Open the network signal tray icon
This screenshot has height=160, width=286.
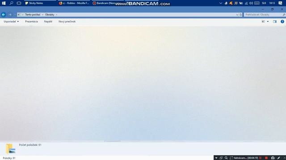click(x=246, y=3)
